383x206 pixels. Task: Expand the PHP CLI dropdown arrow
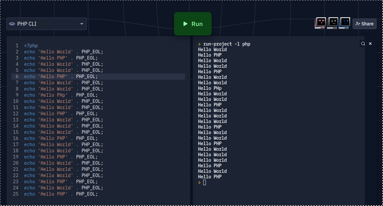coord(82,24)
